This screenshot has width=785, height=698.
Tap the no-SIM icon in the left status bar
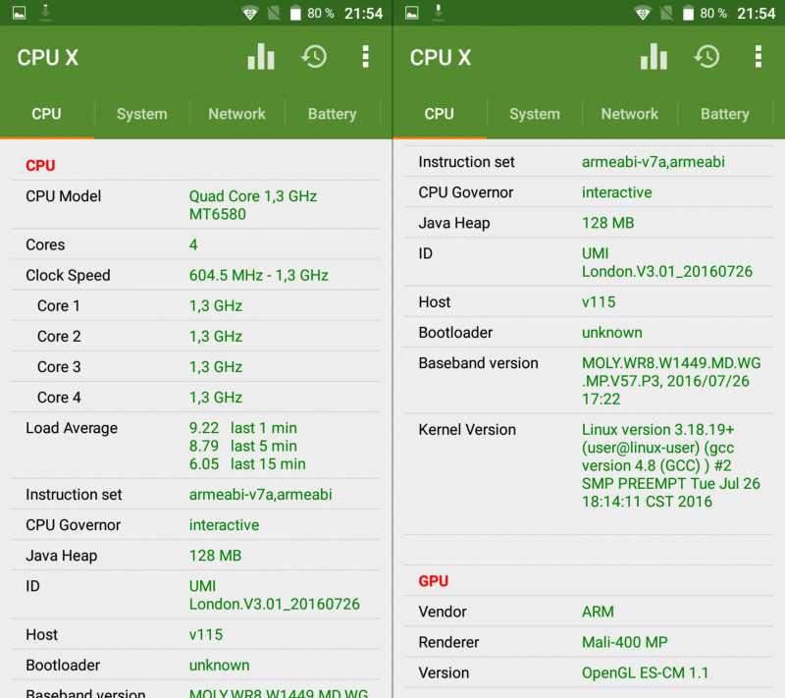[274, 13]
